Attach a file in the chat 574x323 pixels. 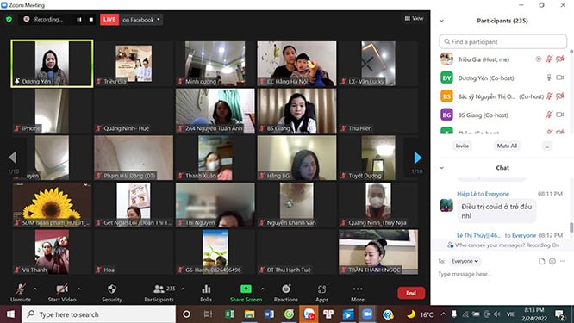click(541, 261)
